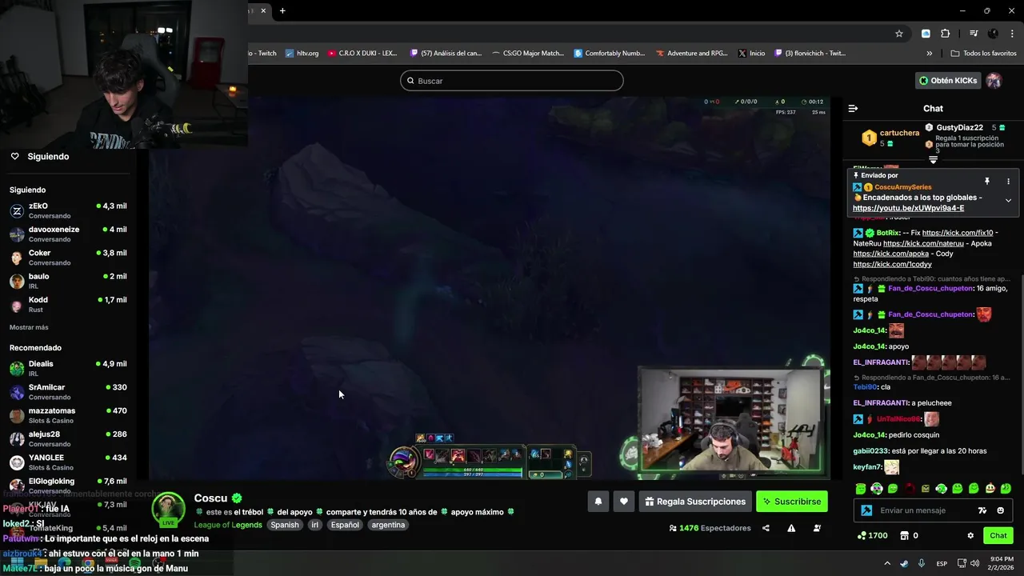Click Coscu's channel avatar with LIVE badge
Viewport: 1024px width, 576px height.
pyautogui.click(x=168, y=510)
